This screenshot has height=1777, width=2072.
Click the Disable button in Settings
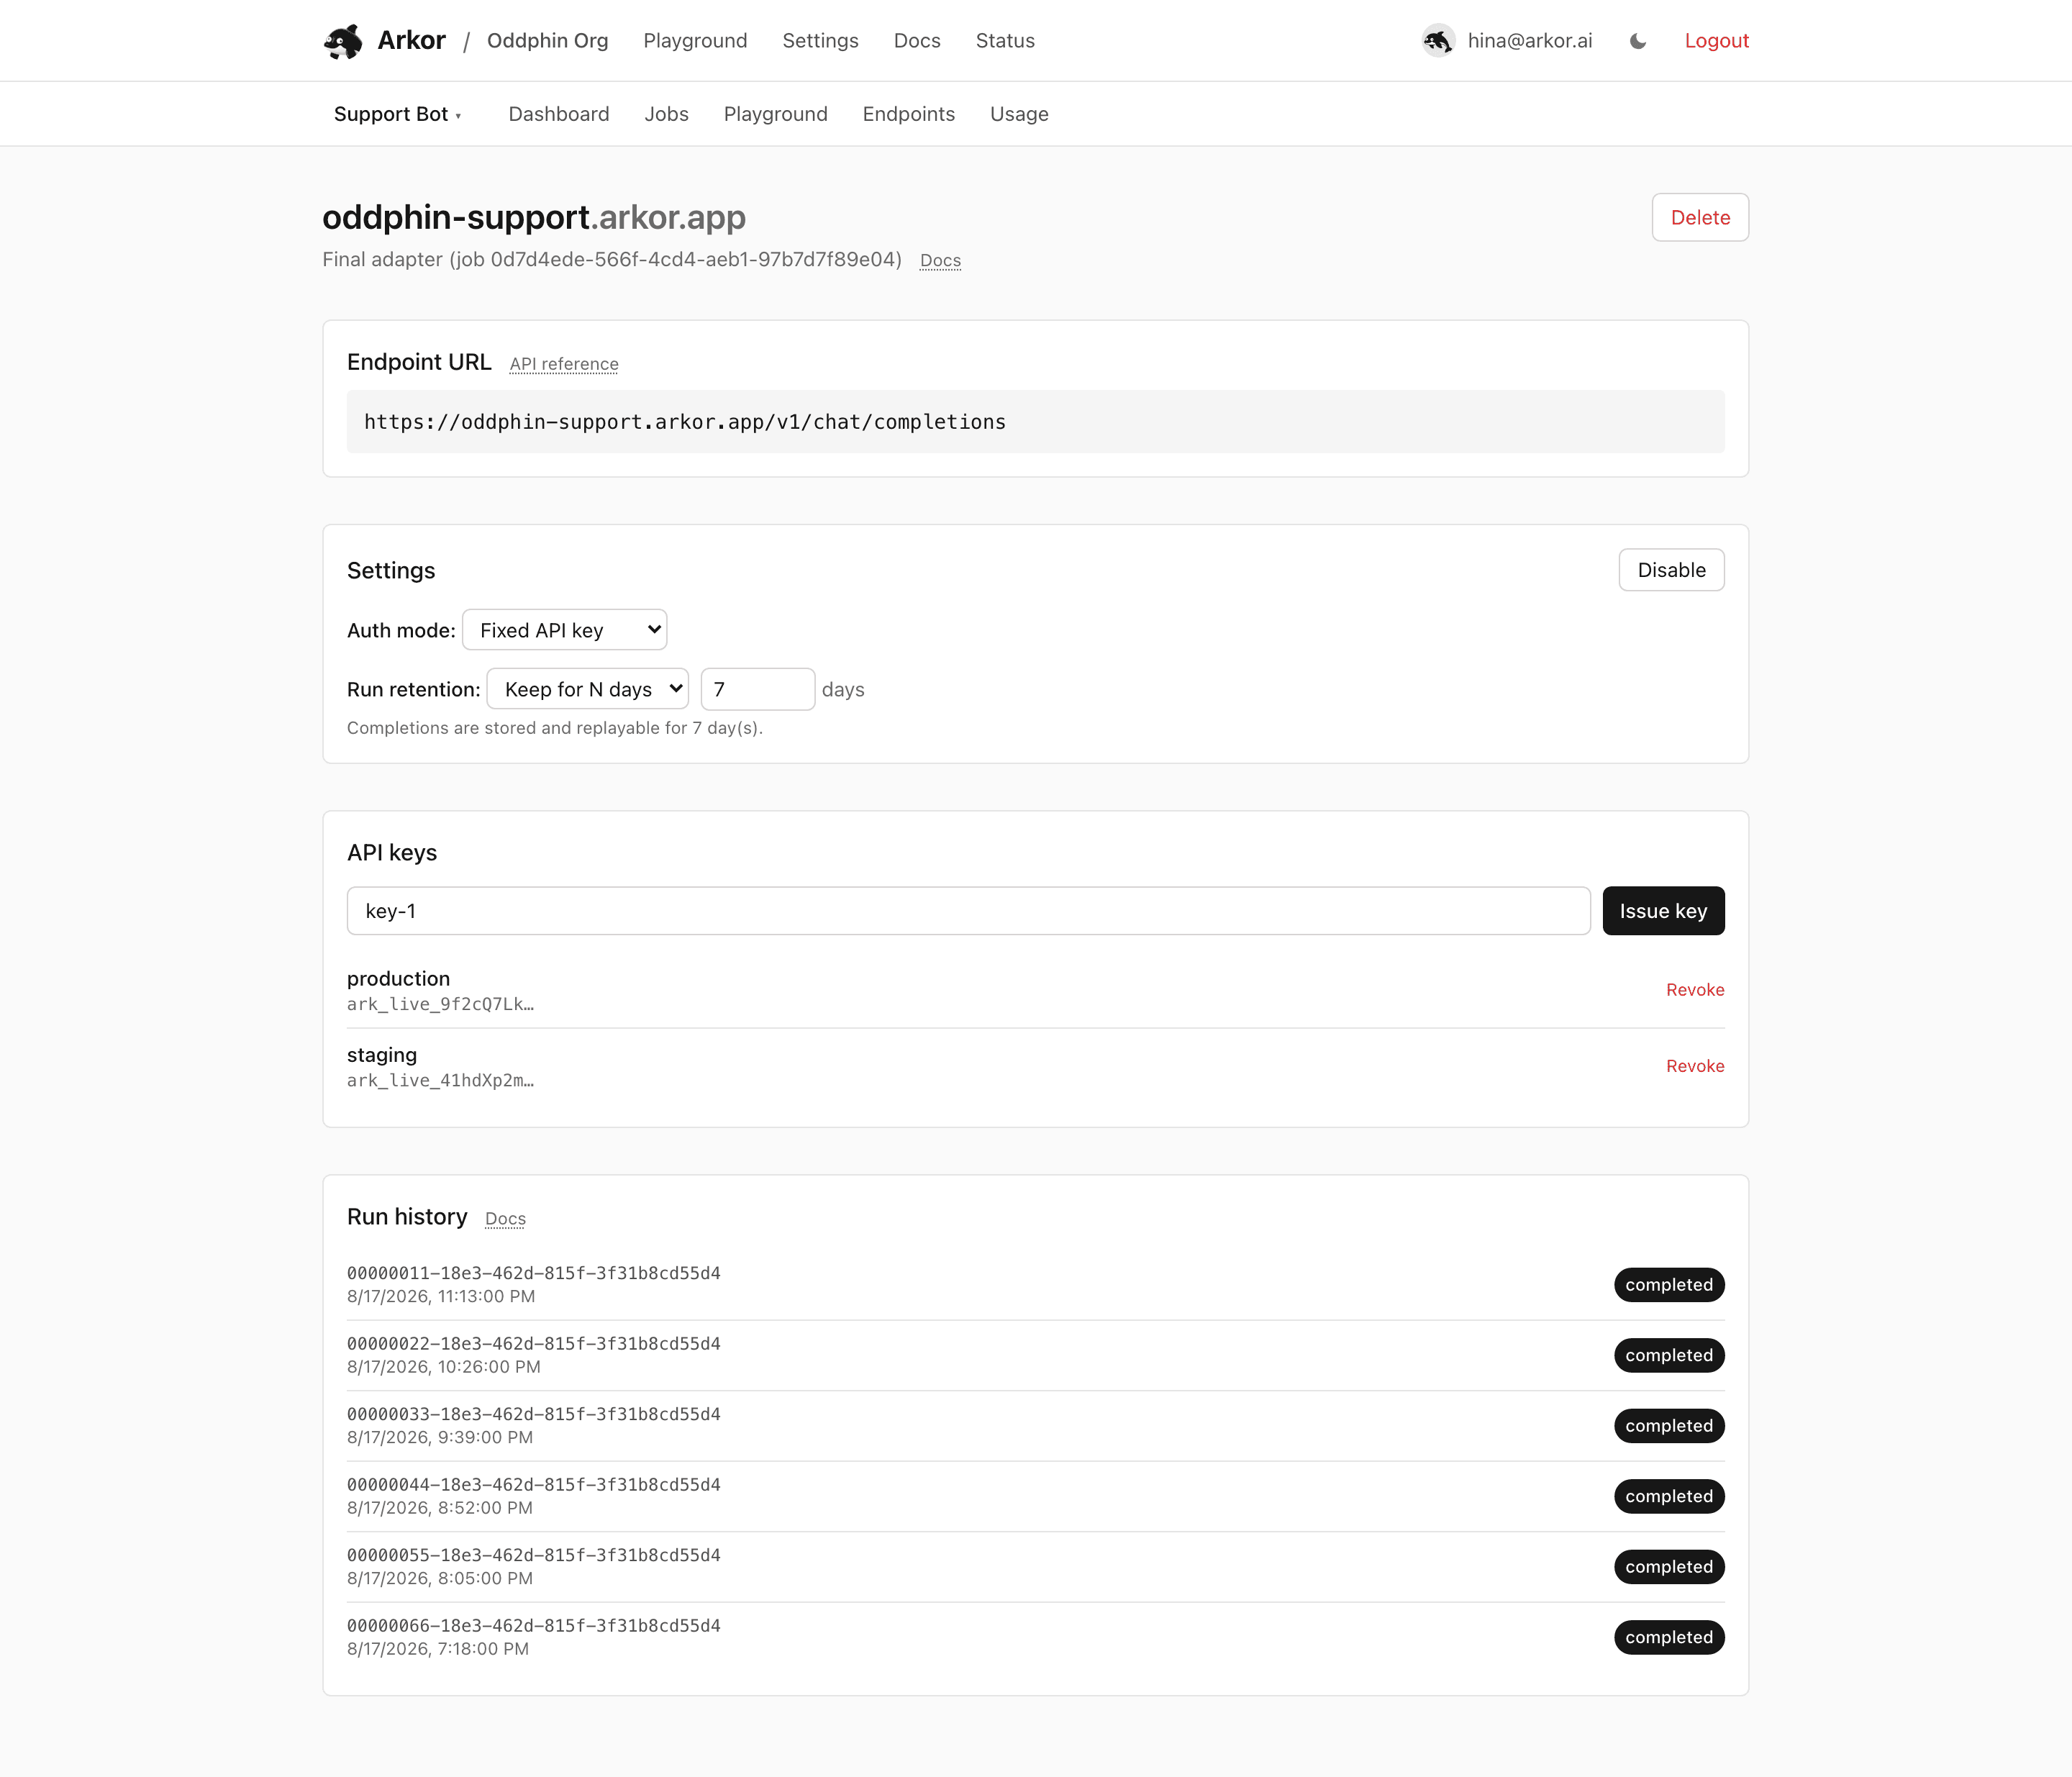pyautogui.click(x=1671, y=570)
